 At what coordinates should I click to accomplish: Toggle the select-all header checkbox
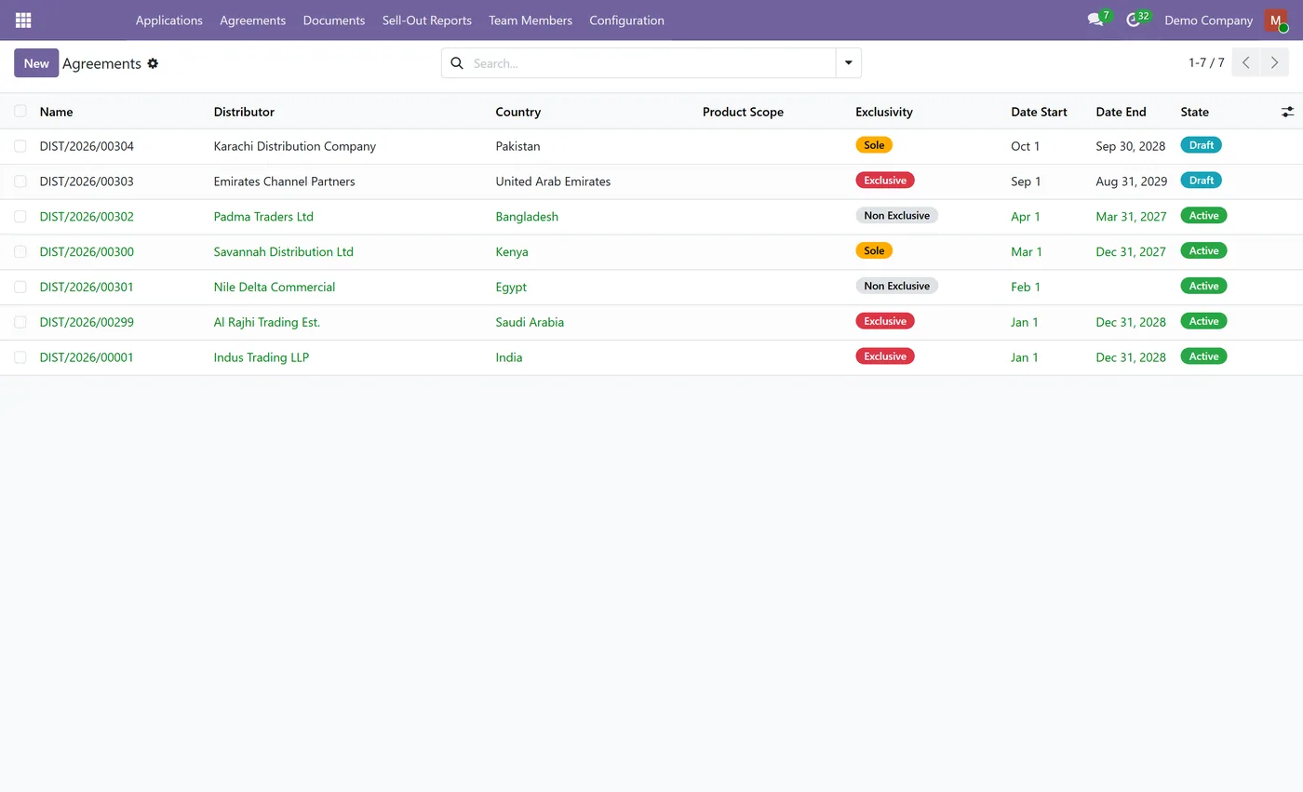click(x=20, y=111)
